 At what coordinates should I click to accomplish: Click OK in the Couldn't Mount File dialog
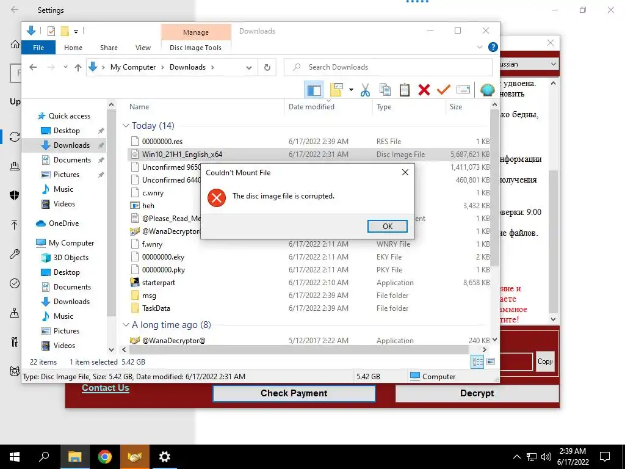pyautogui.click(x=387, y=226)
